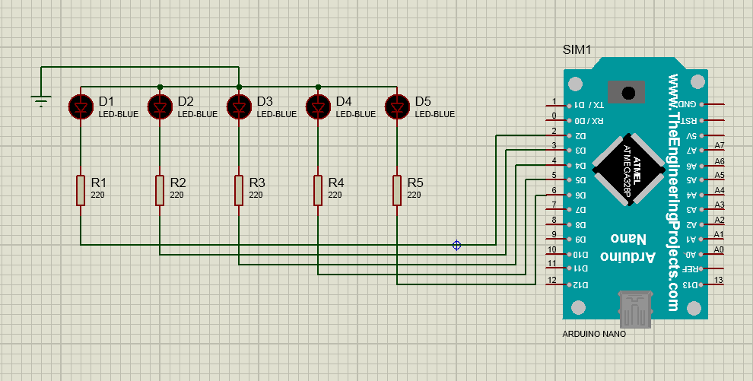Click the blue origin marker on canvas
The width and height of the screenshot is (753, 381).
tap(456, 245)
